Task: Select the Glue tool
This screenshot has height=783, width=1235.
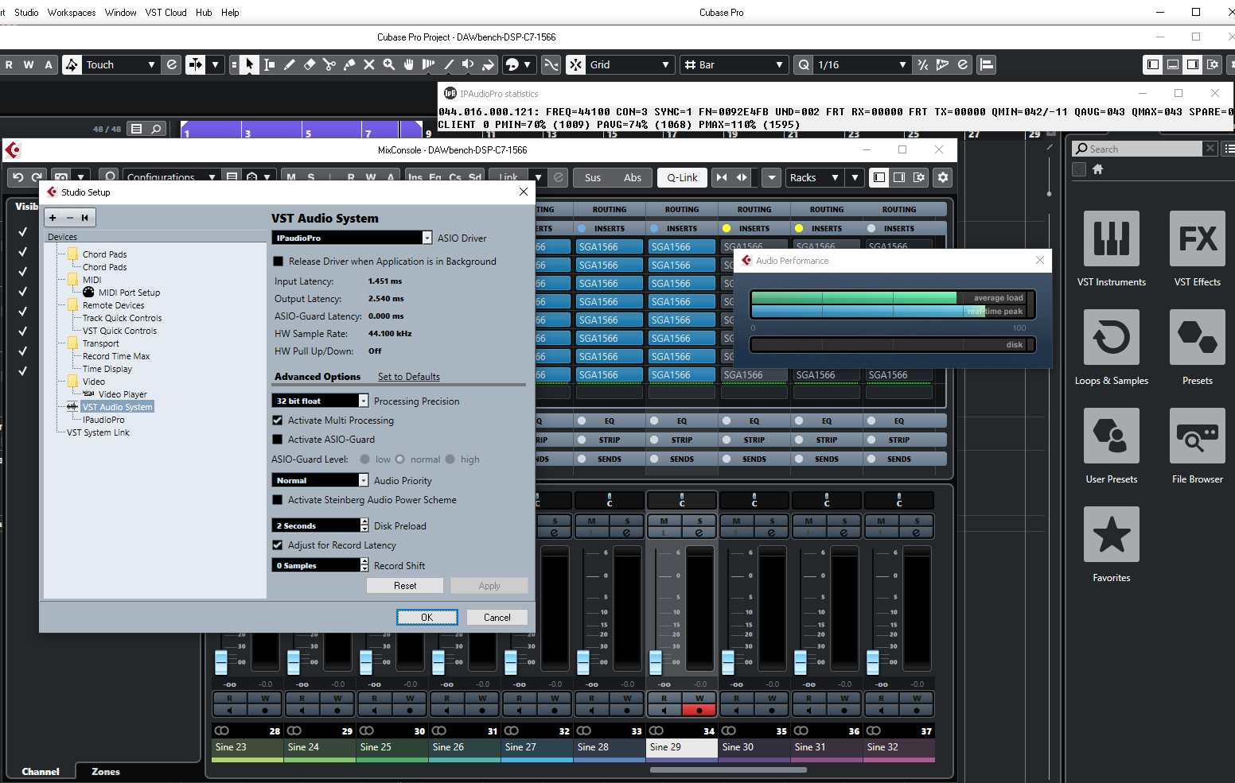Action: click(349, 64)
